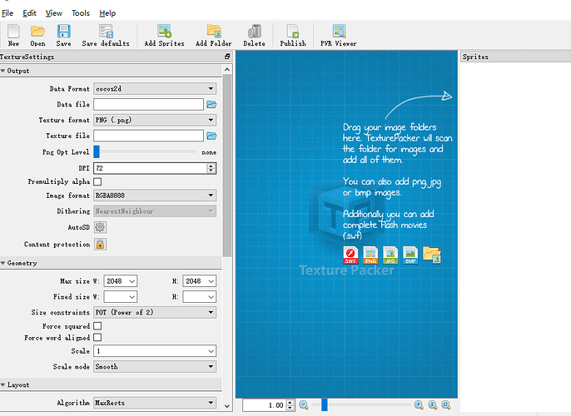Click inside the Data file input field

(148, 105)
